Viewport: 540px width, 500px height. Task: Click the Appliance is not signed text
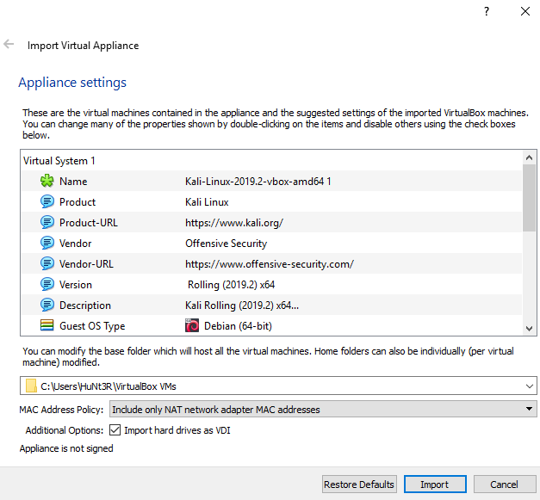click(x=66, y=448)
